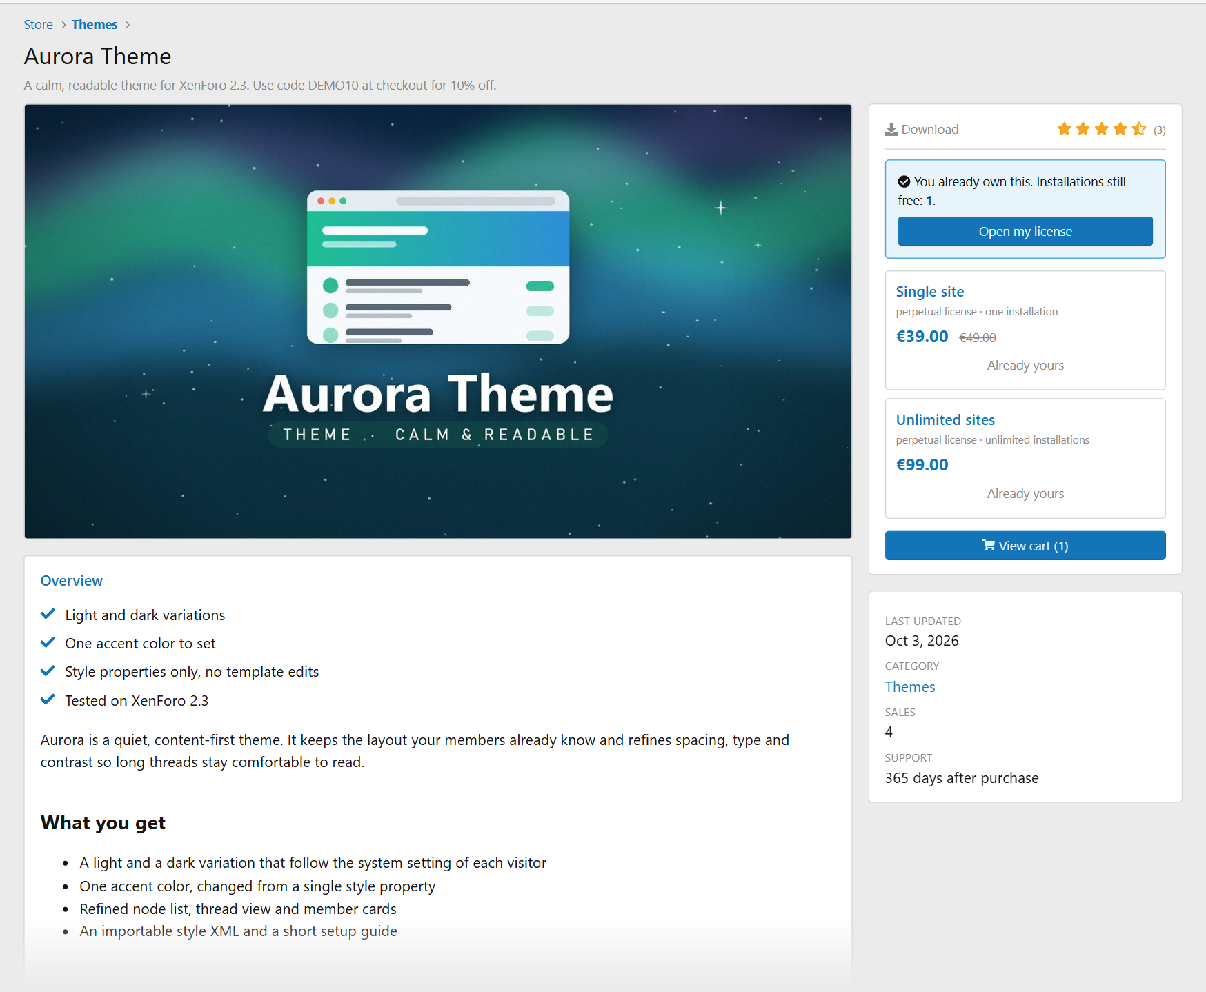Click the struck-through €49.00 price
This screenshot has width=1206, height=992.
coord(978,338)
